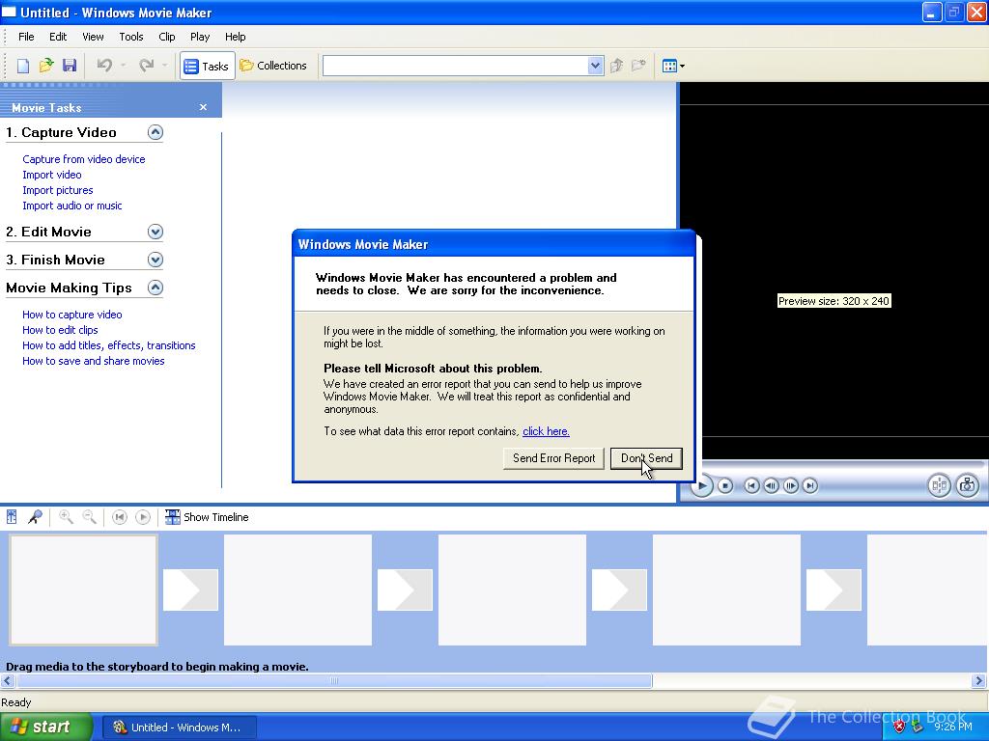Viewport: 989px width, 741px height.
Task: Open the View menu
Action: (93, 37)
